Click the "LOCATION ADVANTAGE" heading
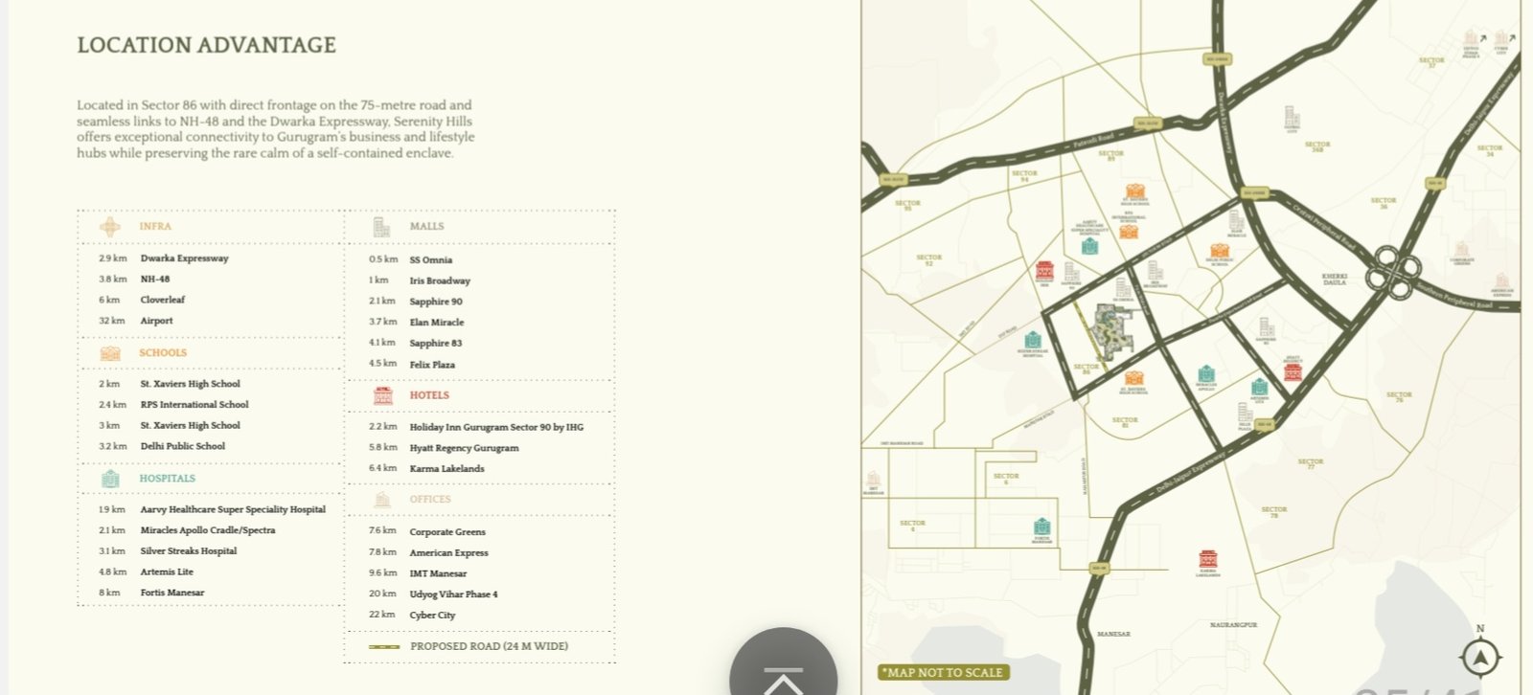1533x695 pixels. click(x=207, y=45)
